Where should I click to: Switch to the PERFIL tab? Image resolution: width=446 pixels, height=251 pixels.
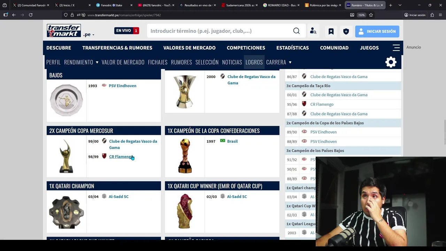(53, 62)
